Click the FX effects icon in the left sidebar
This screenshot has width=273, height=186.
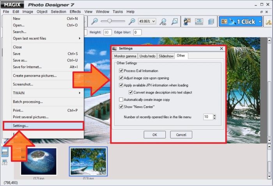[5, 162]
